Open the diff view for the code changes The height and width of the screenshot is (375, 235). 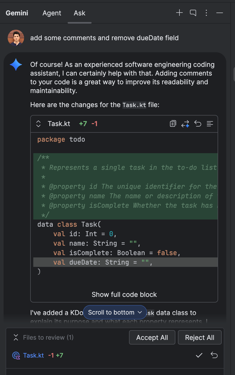click(x=185, y=123)
